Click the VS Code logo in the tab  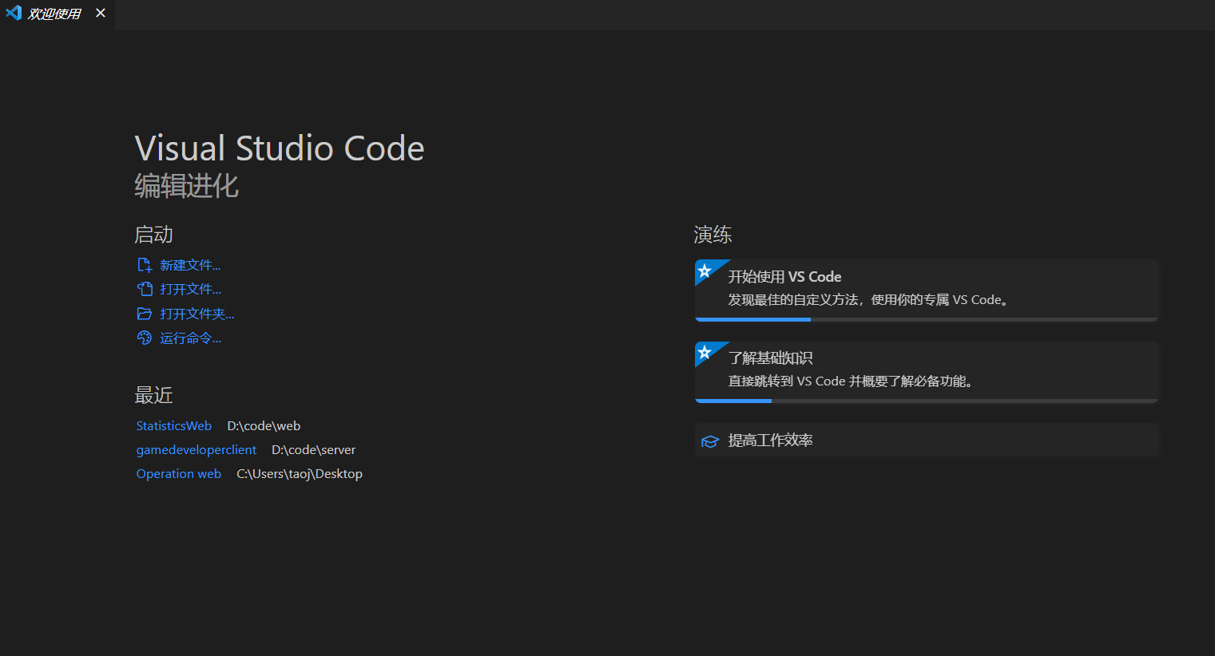pos(14,13)
